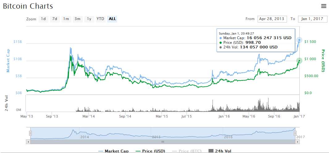The image size is (329, 153).
Task: Open the chart hamburger menu
Action: click(323, 6)
